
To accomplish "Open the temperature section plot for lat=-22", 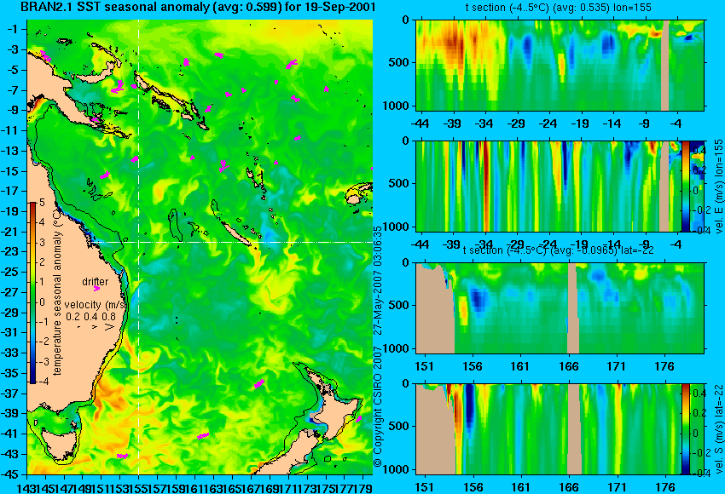I will [560, 308].
